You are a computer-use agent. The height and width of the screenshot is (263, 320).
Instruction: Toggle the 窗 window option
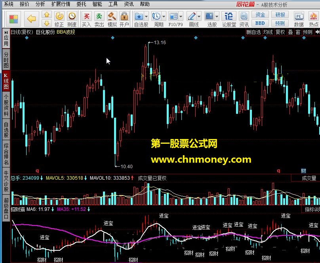298,32
